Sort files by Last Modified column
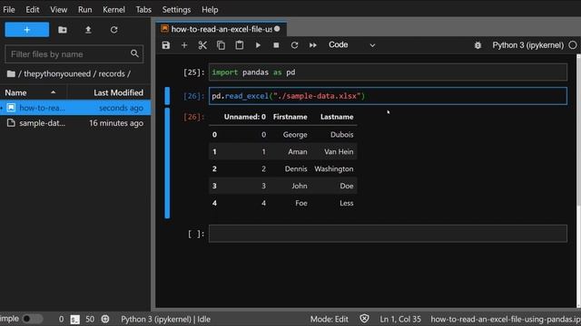 (109, 92)
